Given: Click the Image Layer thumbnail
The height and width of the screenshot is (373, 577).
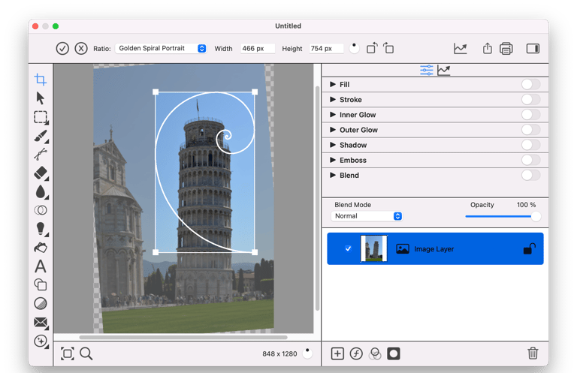Looking at the screenshot, I should click(374, 248).
